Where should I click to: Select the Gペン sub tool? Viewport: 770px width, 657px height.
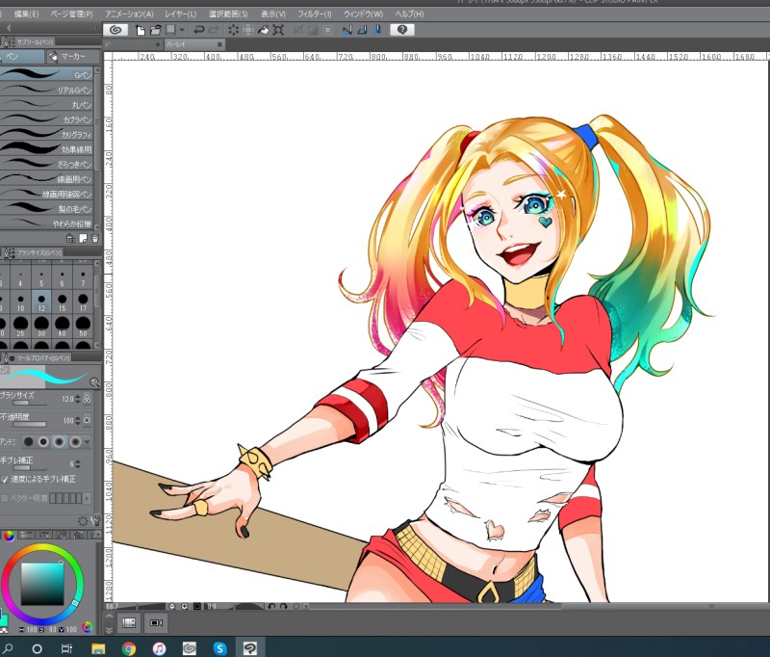coord(46,74)
